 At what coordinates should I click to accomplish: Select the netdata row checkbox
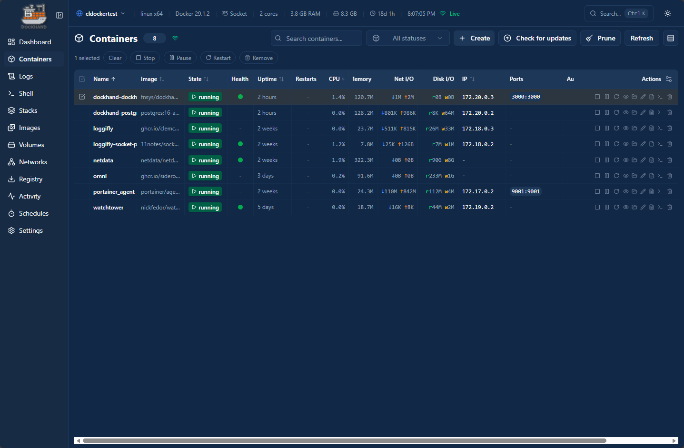point(82,160)
